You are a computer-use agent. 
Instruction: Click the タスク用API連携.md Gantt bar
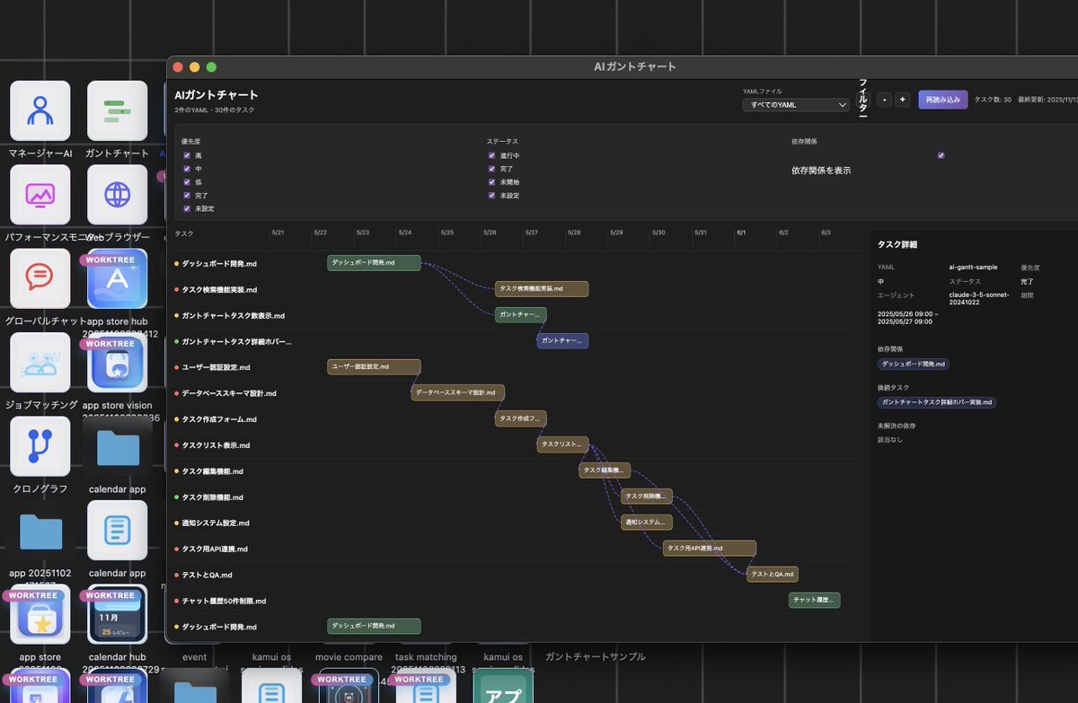709,549
